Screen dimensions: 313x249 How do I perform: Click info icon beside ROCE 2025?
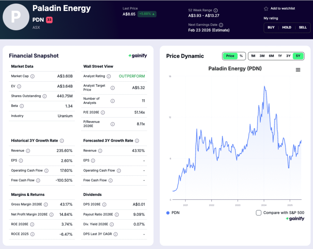pyautogui.click(x=32, y=234)
